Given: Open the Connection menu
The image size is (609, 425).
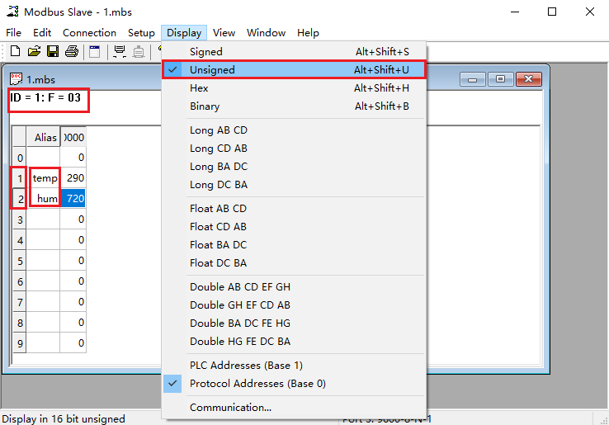Looking at the screenshot, I should (x=89, y=33).
